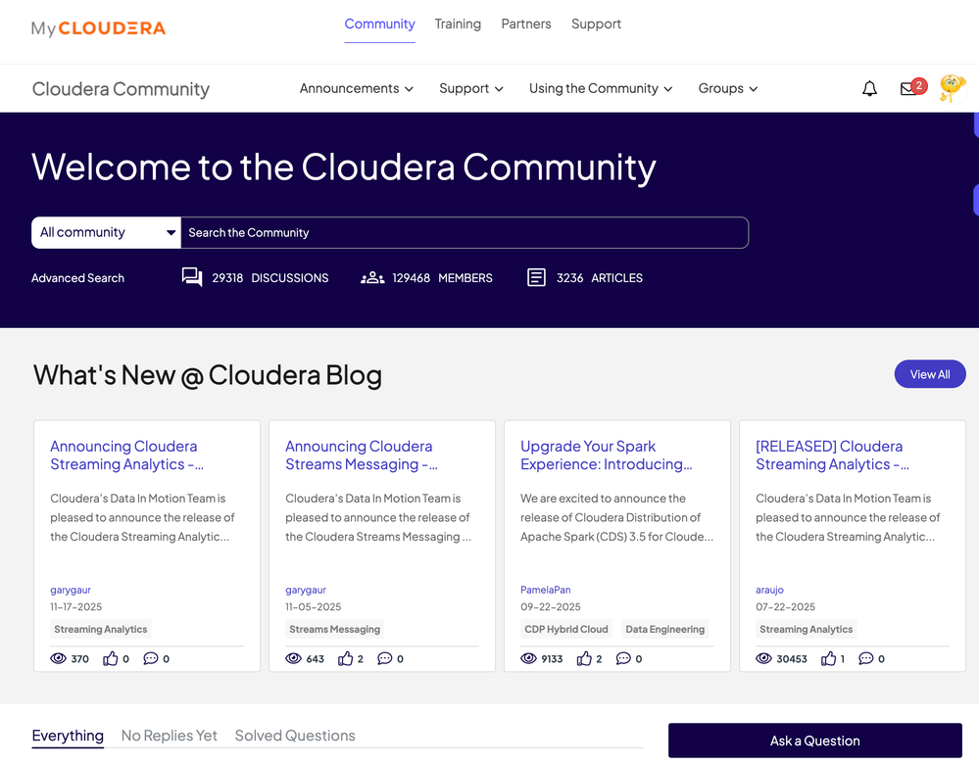Click the articles document icon
This screenshot has height=765, width=979.
536,277
